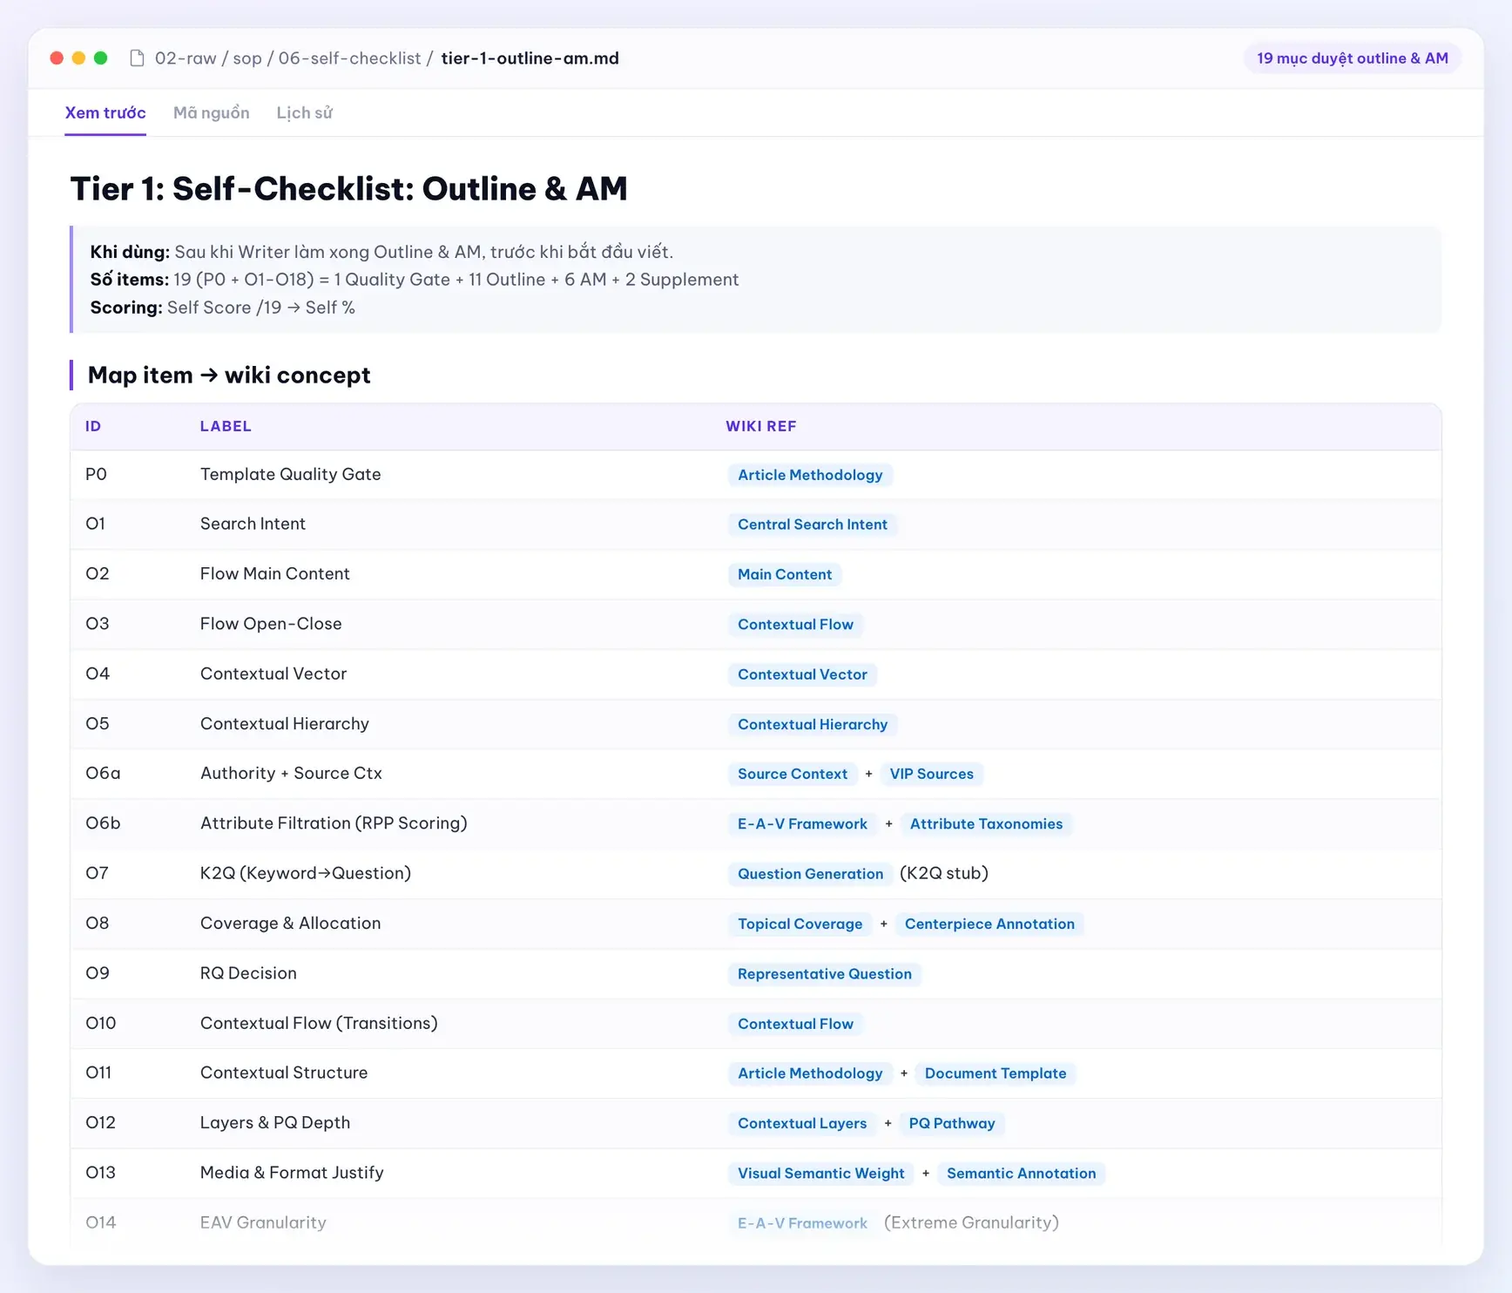Follow the Representative Question link
This screenshot has width=1512, height=1293.
825,974
